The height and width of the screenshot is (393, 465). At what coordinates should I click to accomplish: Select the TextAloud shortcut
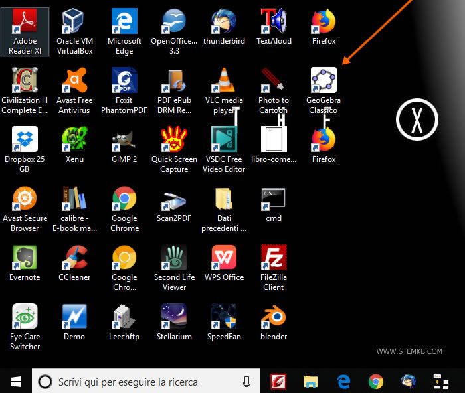[x=274, y=27]
